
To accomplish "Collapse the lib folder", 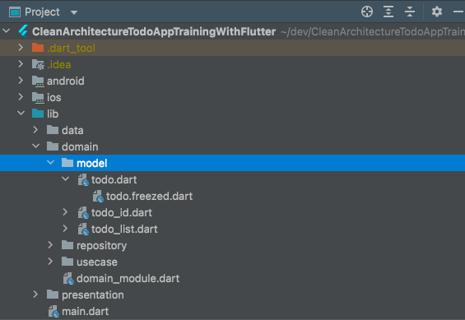I will 21,114.
